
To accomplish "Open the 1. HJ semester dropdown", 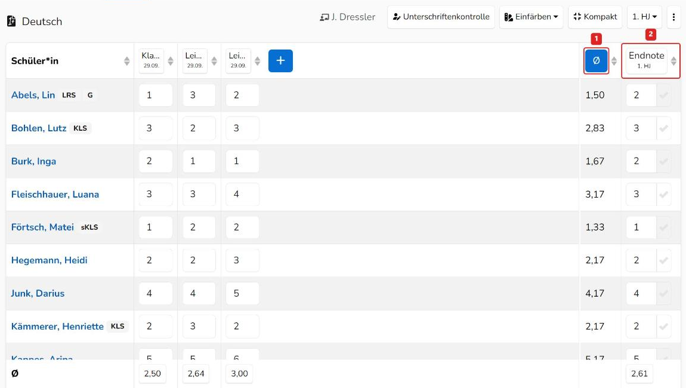I will (644, 17).
